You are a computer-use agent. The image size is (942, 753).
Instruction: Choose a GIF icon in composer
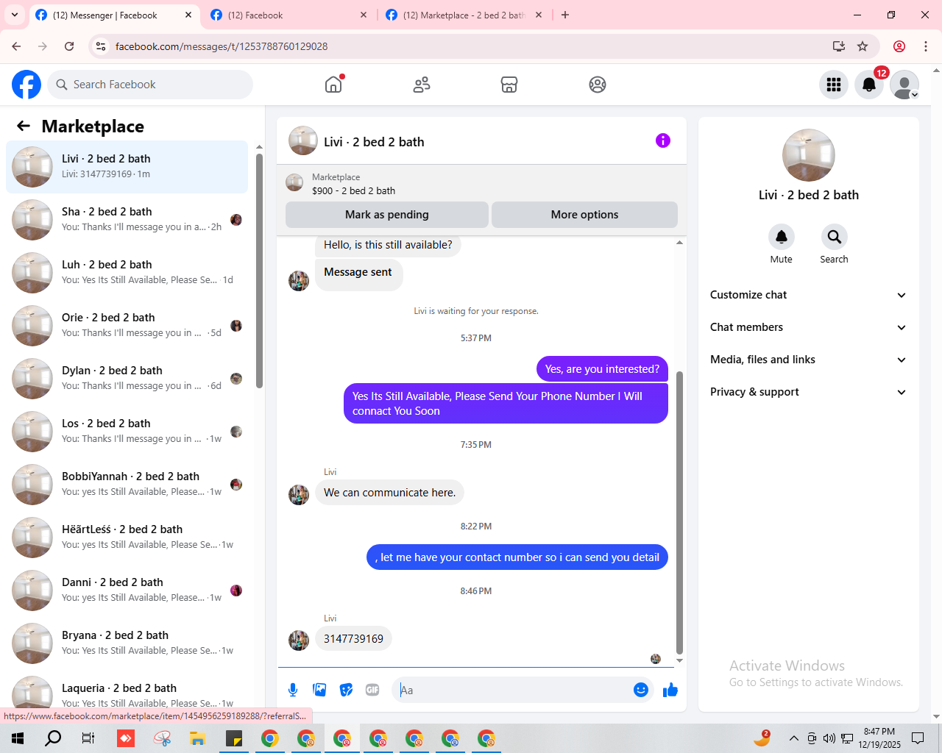tap(372, 690)
